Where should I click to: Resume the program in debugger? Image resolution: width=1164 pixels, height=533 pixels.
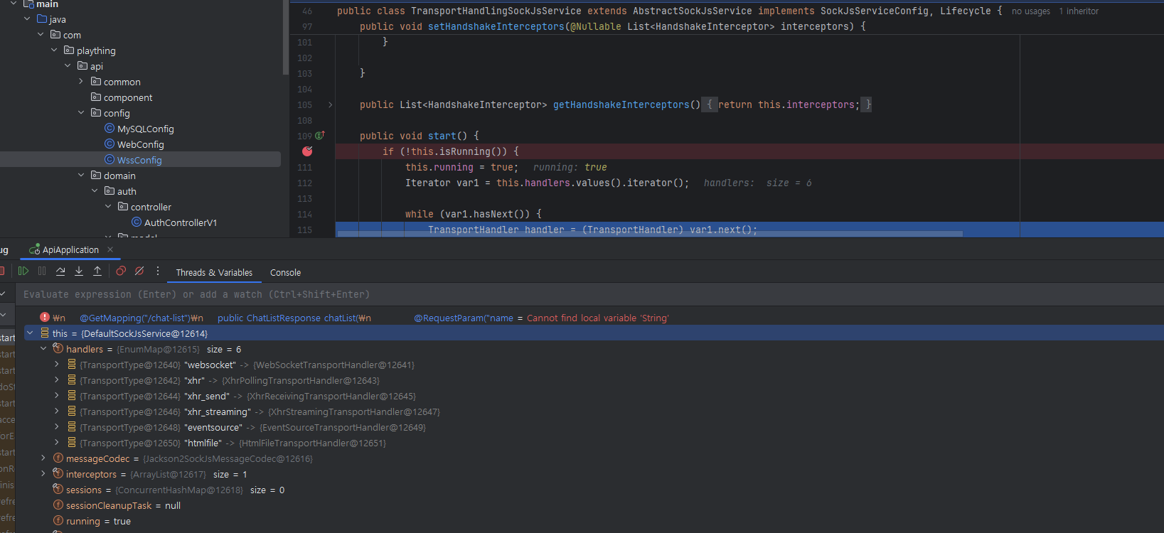(x=23, y=271)
